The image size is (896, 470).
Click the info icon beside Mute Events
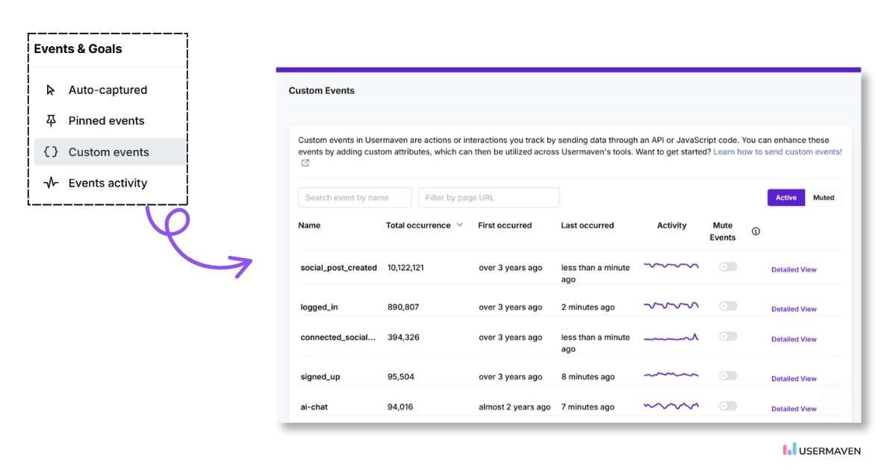[756, 231]
